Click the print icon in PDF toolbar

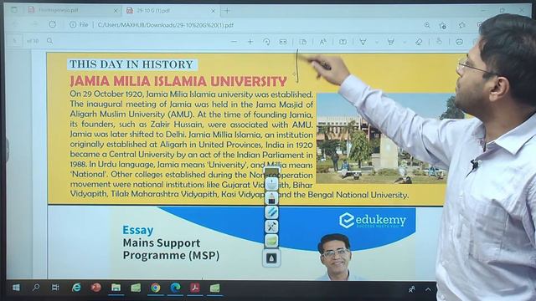click(460, 42)
